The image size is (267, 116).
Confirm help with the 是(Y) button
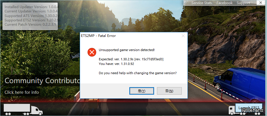tap(142, 91)
